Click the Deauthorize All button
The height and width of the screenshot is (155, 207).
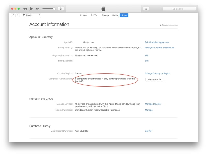coord(154,80)
